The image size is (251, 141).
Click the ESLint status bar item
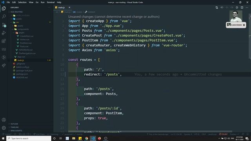[223, 134]
